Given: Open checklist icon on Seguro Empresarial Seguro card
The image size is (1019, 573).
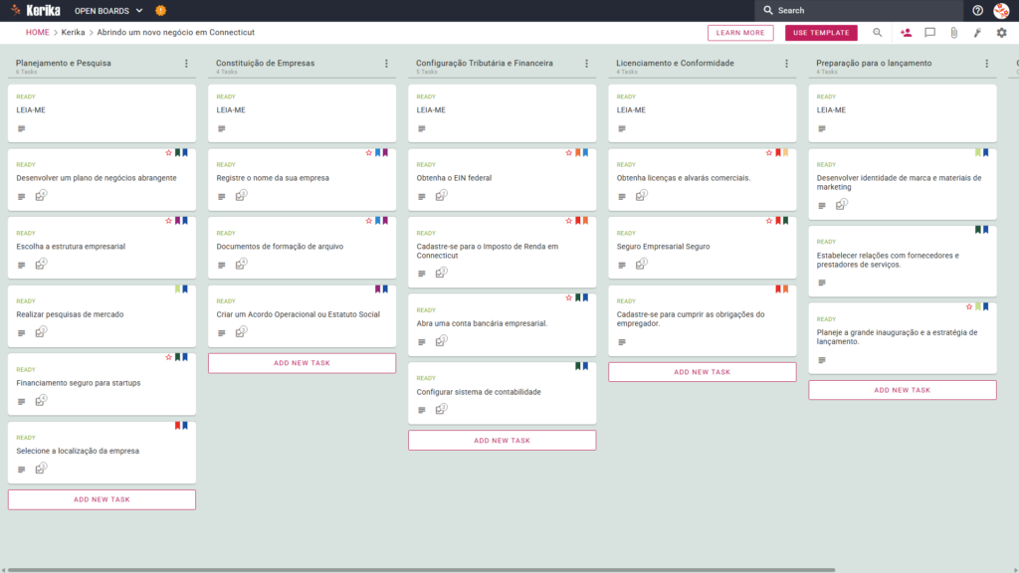Looking at the screenshot, I should click(x=642, y=264).
